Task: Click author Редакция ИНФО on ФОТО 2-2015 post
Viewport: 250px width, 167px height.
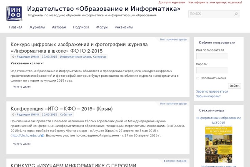Action: pyautogui.click(x=28, y=57)
